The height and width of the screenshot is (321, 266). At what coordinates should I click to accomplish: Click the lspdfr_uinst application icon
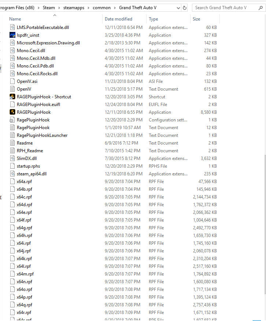pyautogui.click(x=12, y=35)
